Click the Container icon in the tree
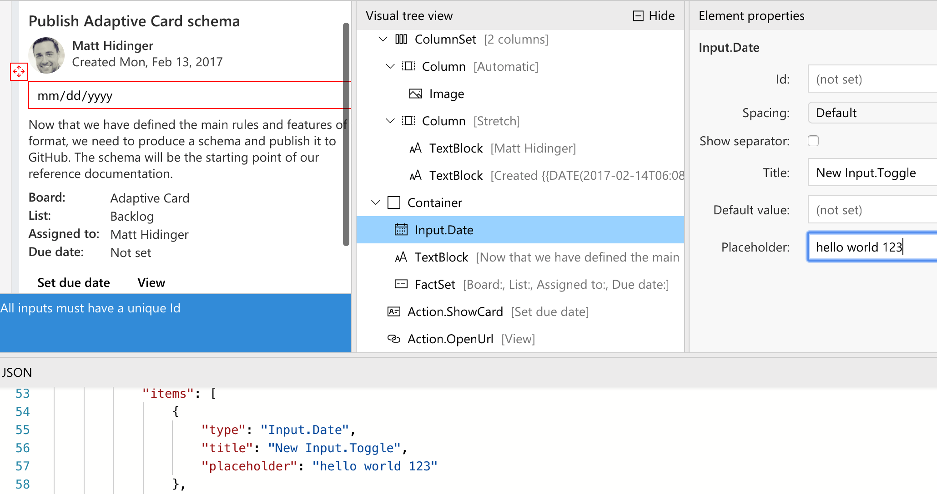 pos(394,203)
